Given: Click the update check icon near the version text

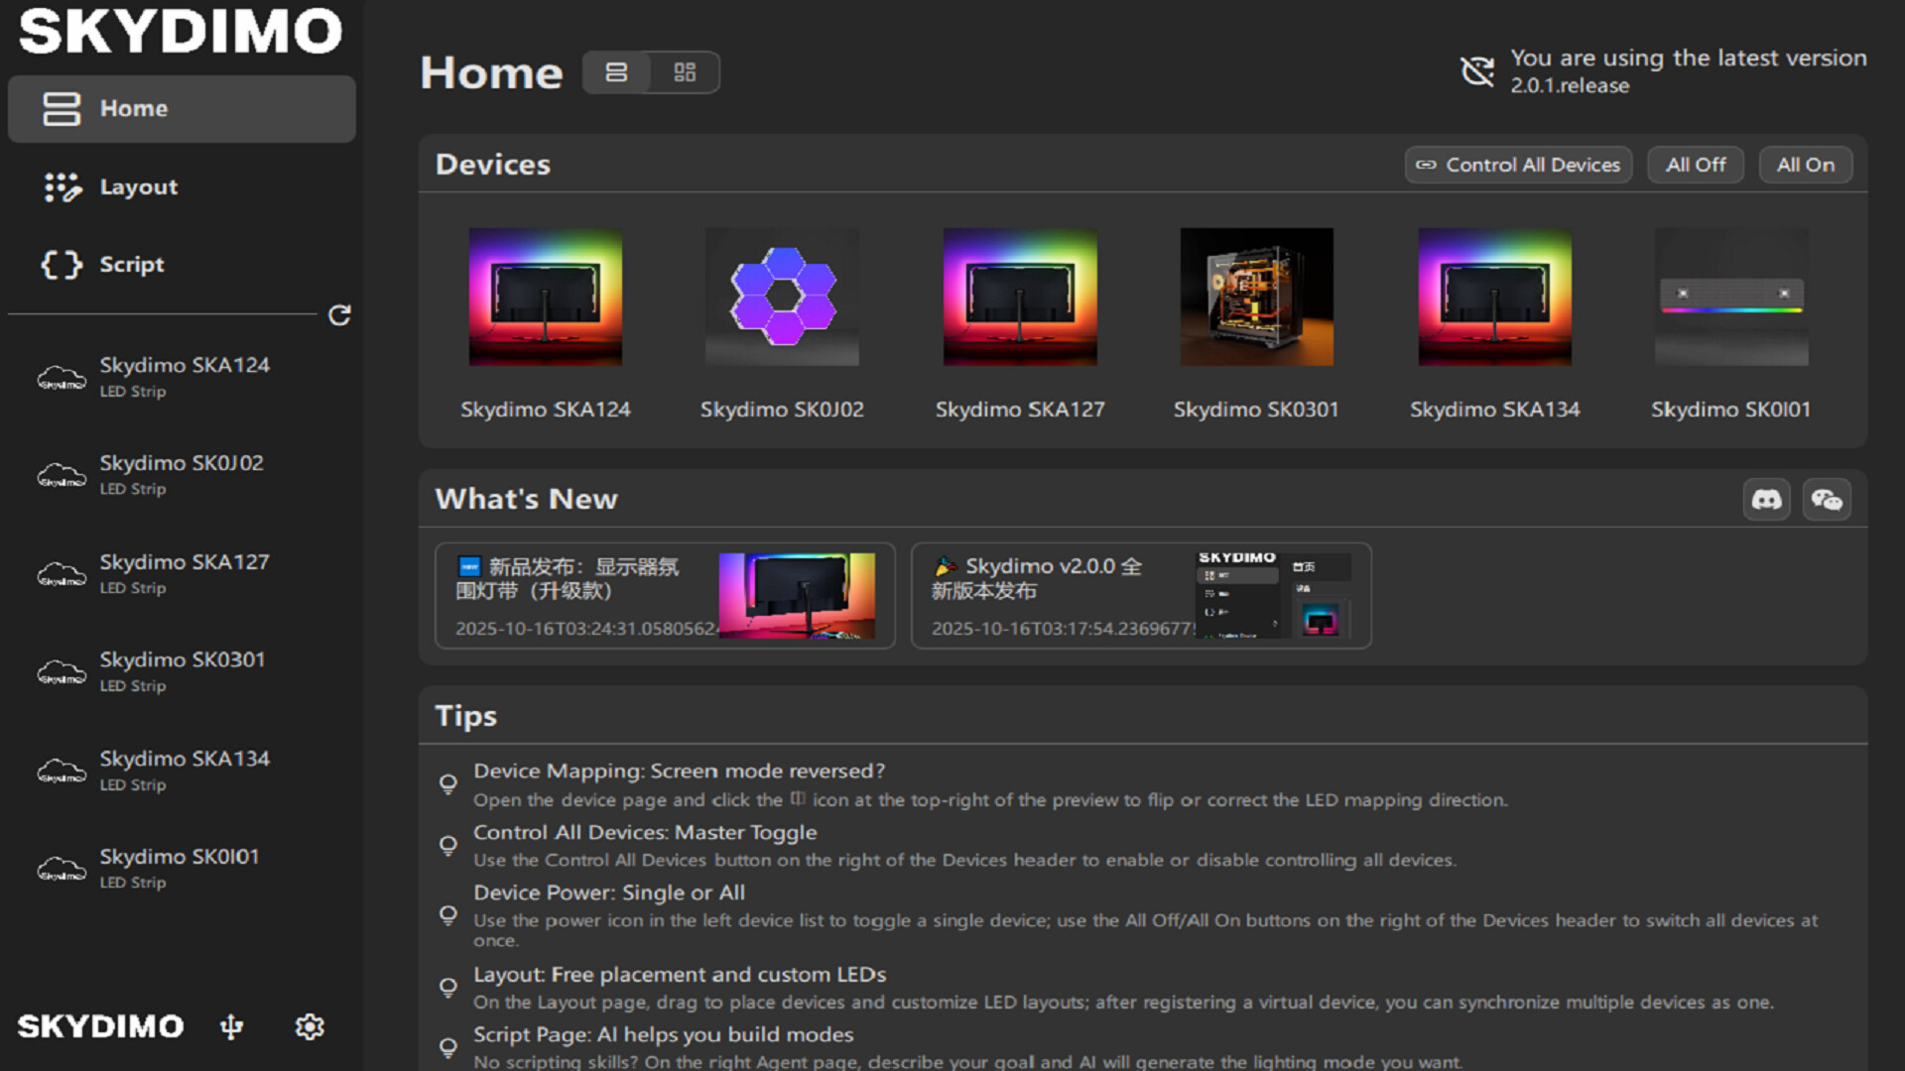Looking at the screenshot, I should [x=1477, y=70].
